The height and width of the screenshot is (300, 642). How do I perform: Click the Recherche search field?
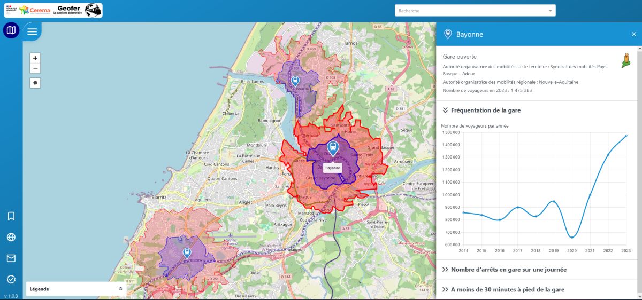click(x=471, y=11)
